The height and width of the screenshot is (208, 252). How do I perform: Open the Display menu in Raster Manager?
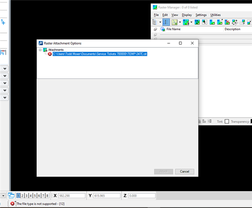[187, 15]
